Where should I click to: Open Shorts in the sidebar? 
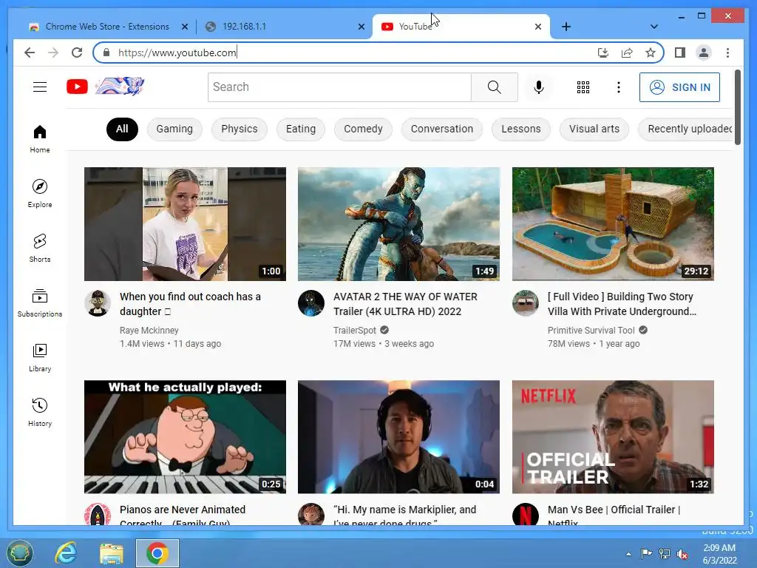(40, 248)
